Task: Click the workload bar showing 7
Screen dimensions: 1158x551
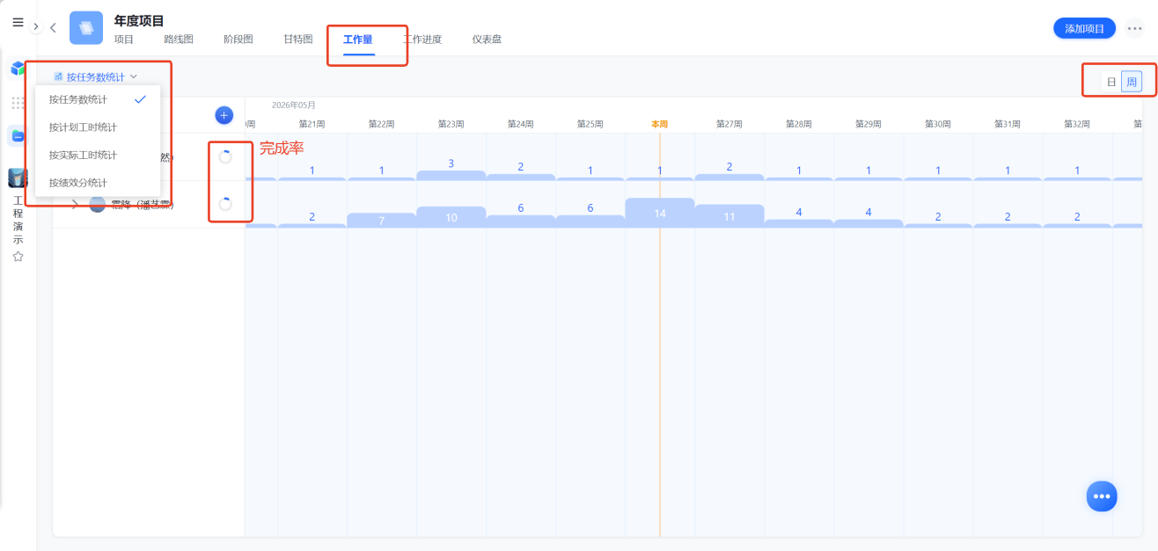Action: [x=381, y=221]
